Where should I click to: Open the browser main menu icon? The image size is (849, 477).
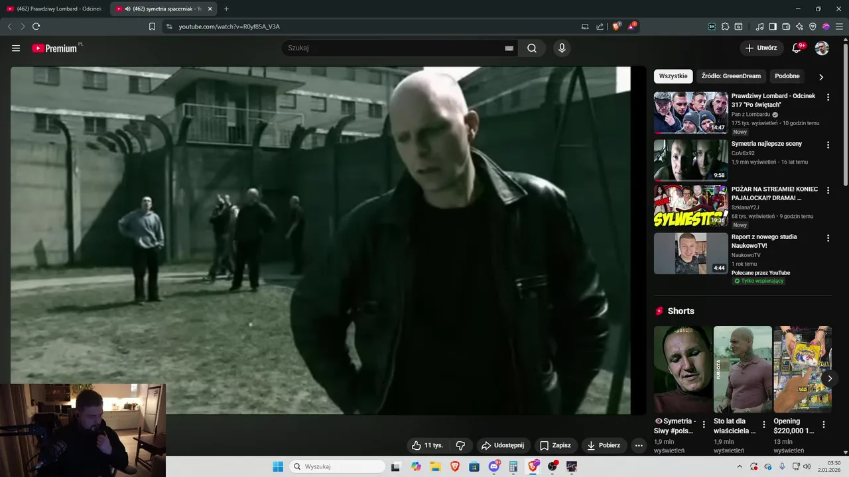(x=839, y=26)
